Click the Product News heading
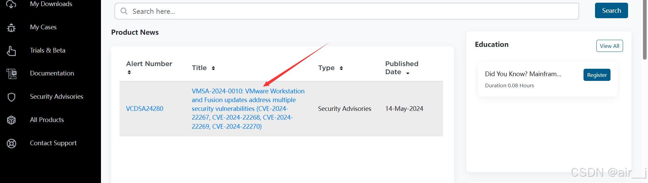648x183 pixels. [135, 32]
